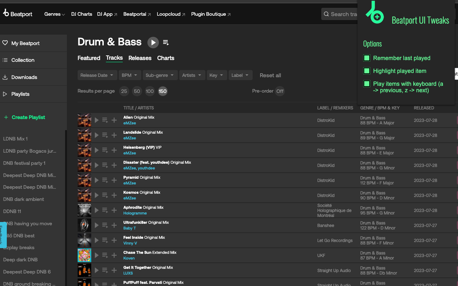Play the Ultrafunkiller track with its play icon
The width and height of the screenshot is (458, 286).
(x=97, y=225)
